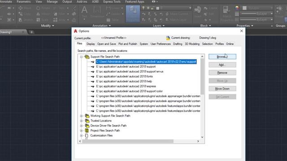Collapse the Support File Search Path node

pos(82,57)
